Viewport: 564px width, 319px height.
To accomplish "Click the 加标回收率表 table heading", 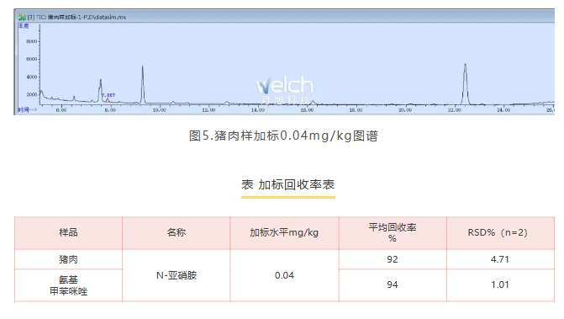I will tap(287, 184).
